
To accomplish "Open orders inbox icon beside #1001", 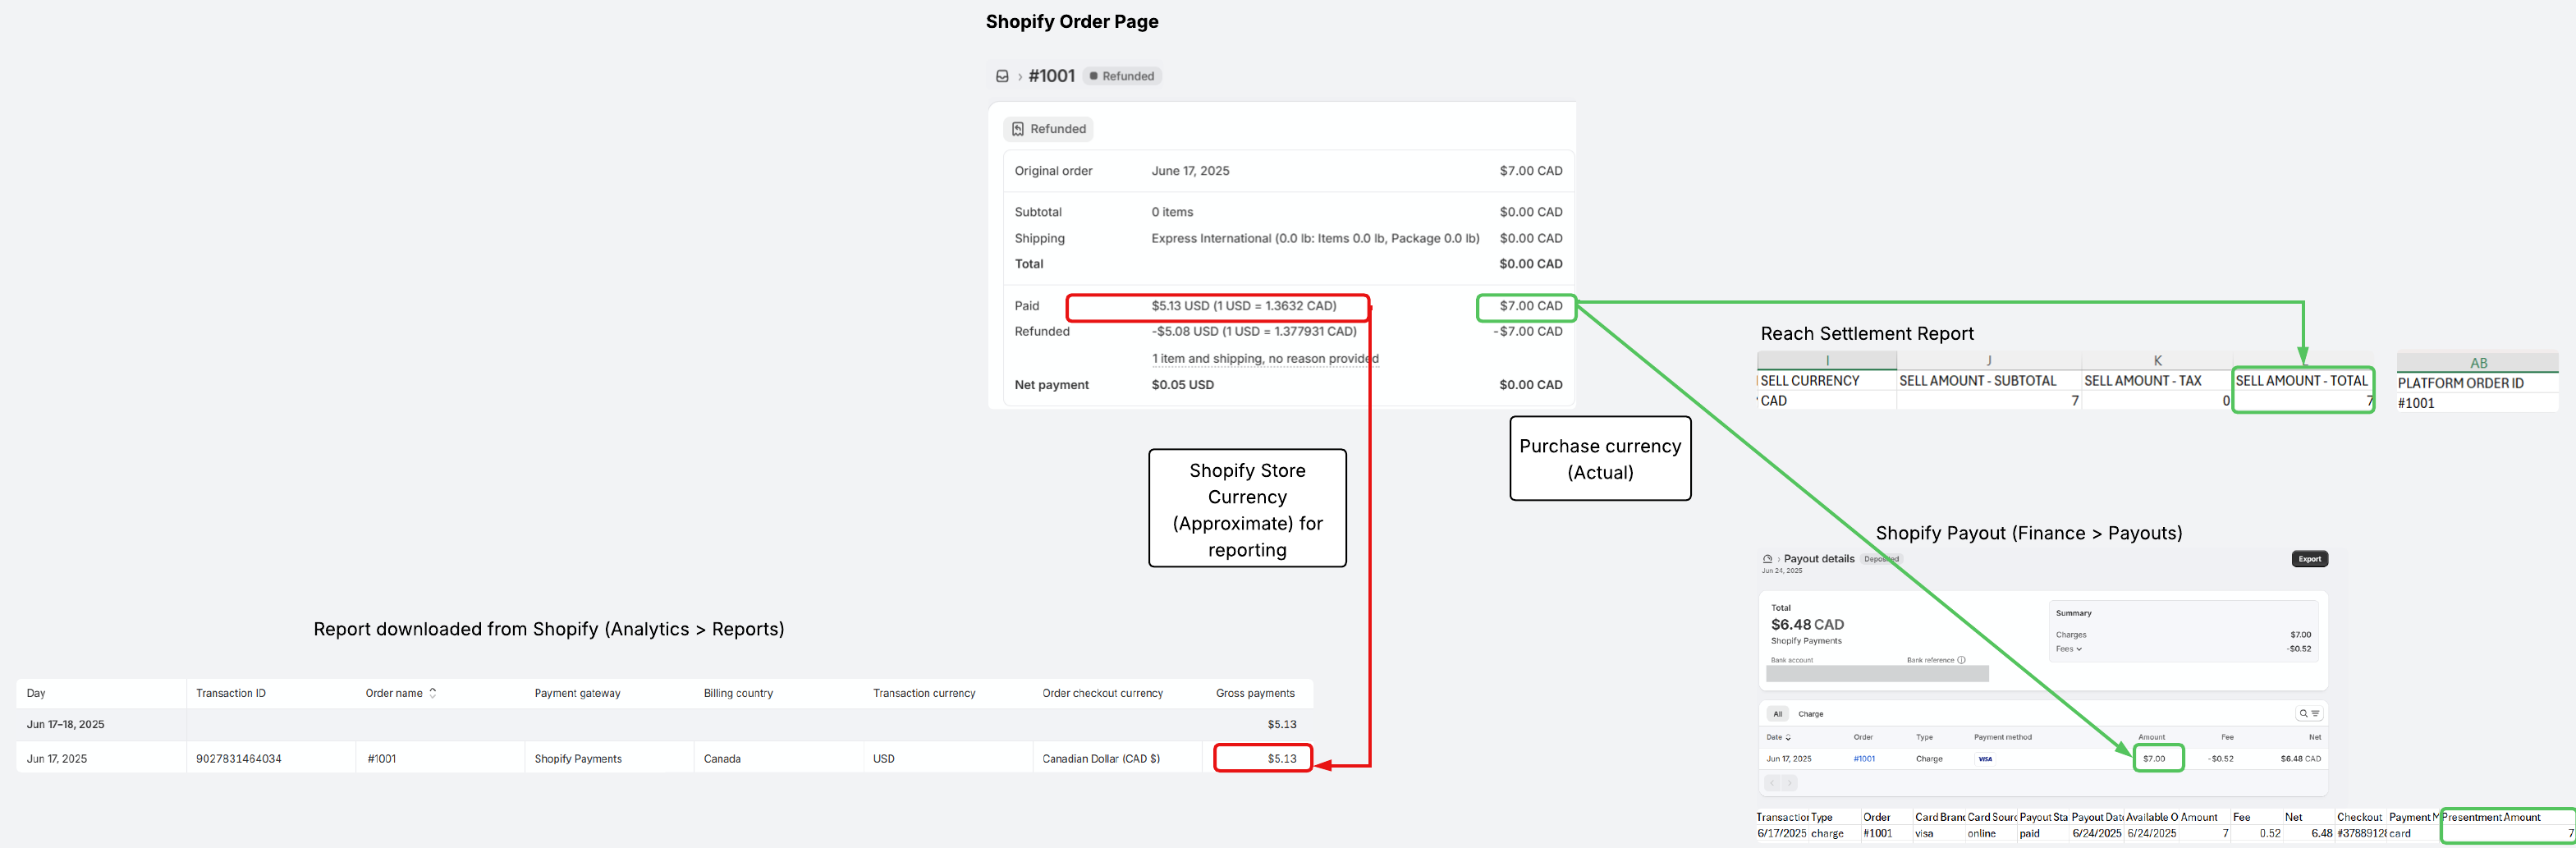I will pos(1002,76).
